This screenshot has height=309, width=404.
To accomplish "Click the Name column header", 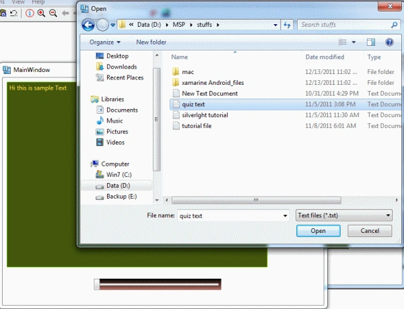I will click(180, 57).
